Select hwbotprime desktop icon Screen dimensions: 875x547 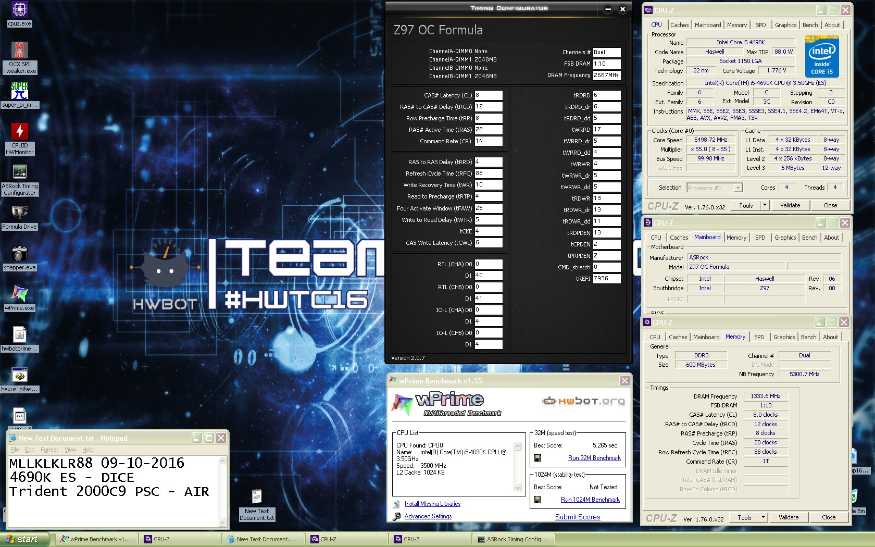click(19, 339)
